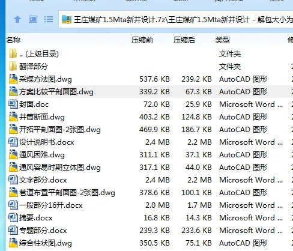Image resolution: width=293 pixels, height=251 pixels.
Task: Switch to the list view button
Action: [49, 19]
